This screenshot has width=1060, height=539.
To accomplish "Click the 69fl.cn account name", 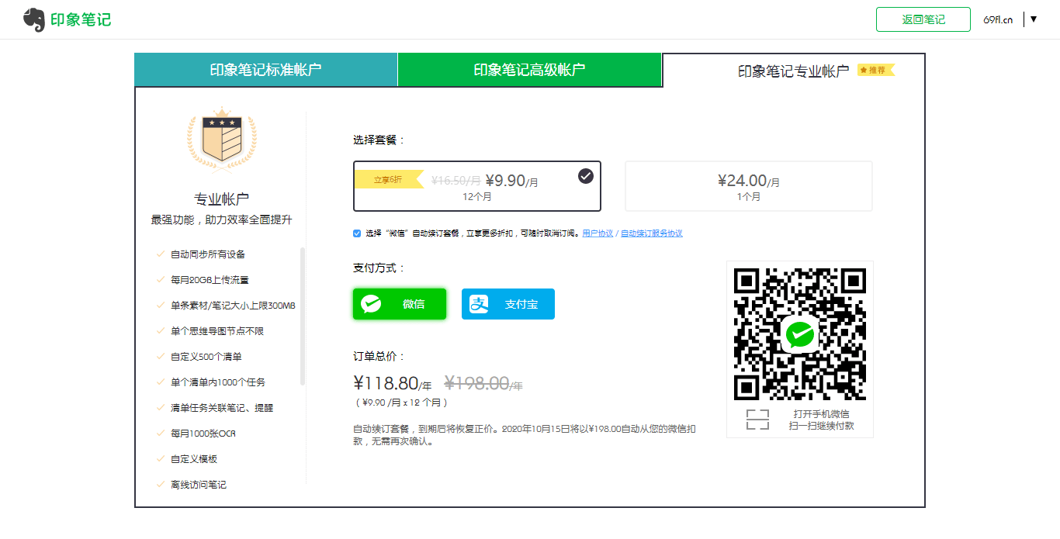I will pyautogui.click(x=998, y=19).
